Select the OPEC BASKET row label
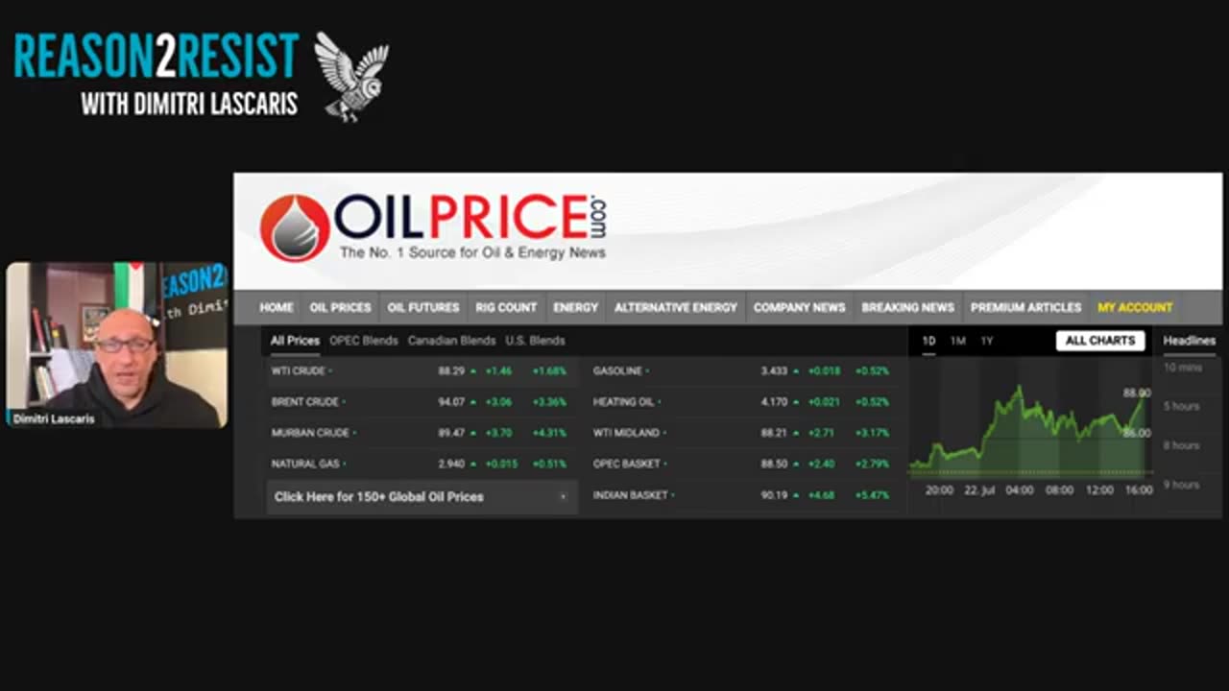Screen dimensions: 1229x691 627,464
